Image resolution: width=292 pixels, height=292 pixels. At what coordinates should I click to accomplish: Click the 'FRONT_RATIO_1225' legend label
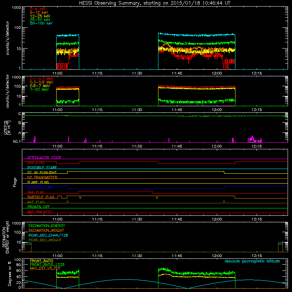(x=47, y=265)
